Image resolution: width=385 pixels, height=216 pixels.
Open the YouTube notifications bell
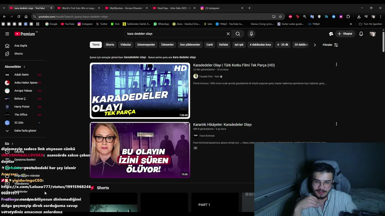pyautogui.click(x=361, y=34)
